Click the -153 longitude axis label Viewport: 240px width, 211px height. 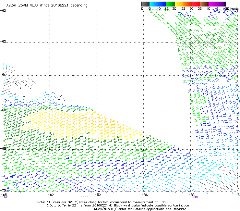pos(190,195)
